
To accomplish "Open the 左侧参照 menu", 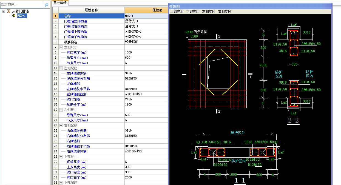I will pyautogui.click(x=209, y=11).
